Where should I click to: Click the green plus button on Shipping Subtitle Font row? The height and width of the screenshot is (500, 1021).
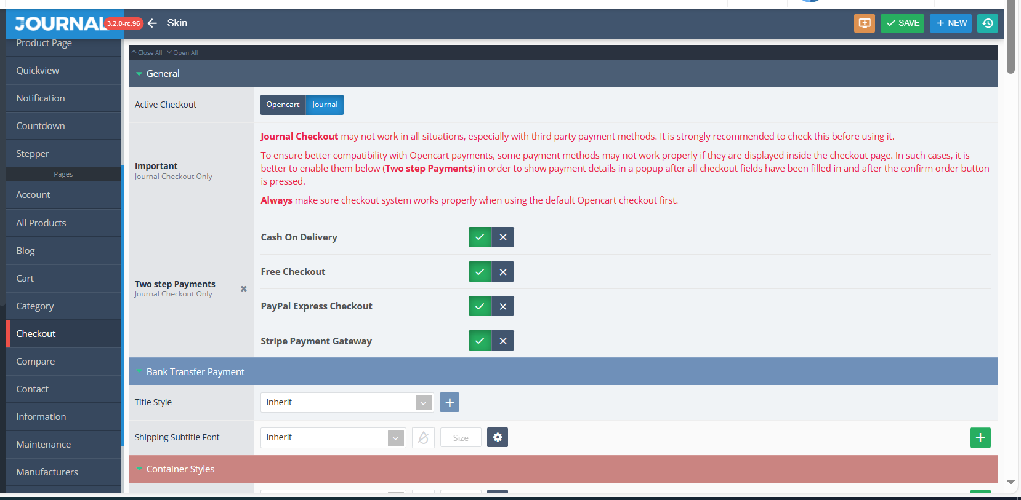point(980,438)
